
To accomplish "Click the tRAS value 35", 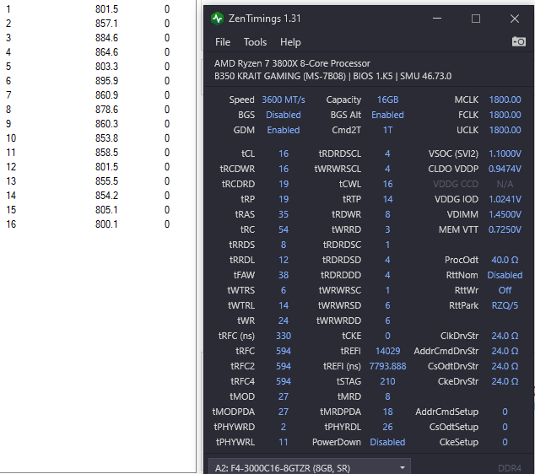I will 284,214.
